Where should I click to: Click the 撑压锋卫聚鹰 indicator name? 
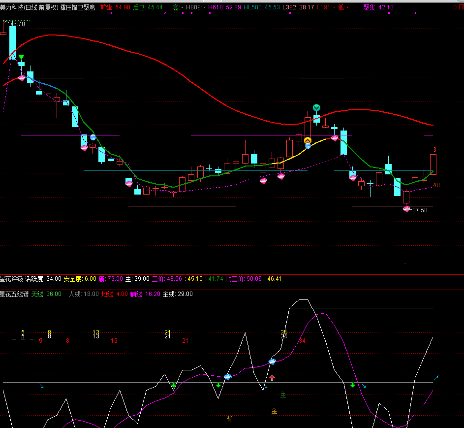[78, 7]
